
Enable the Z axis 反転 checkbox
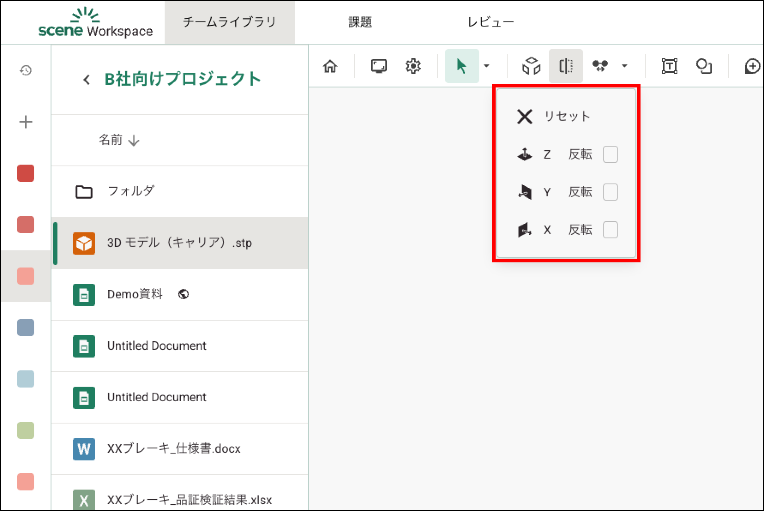point(610,154)
